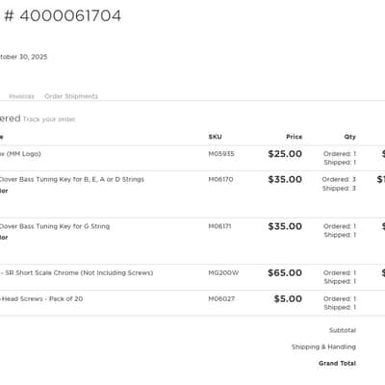Click the Qty column header
This screenshot has height=385, width=385.
tap(350, 137)
